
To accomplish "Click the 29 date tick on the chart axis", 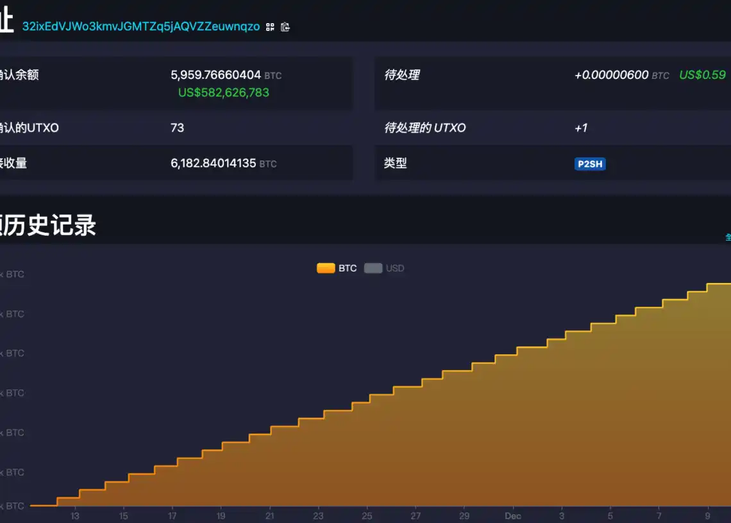I will point(464,516).
